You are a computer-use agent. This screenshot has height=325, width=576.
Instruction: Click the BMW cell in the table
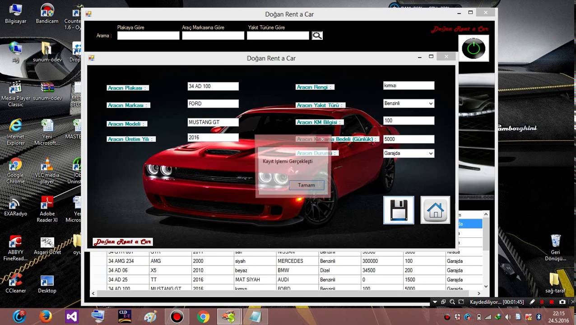pos(297,270)
